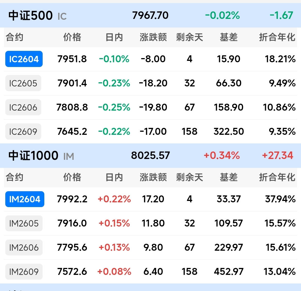Viewport: 301px width, 291px height.
Task: Select the highlighted IM2604 contract button
Action: tap(25, 199)
